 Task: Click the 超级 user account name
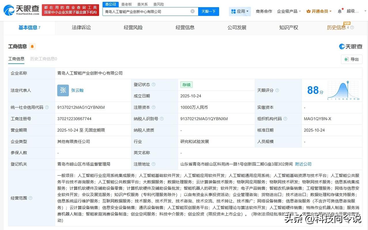coord(353,11)
